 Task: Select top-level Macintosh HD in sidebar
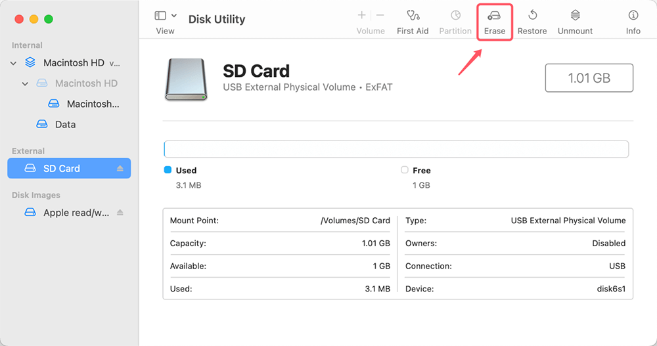pos(74,63)
